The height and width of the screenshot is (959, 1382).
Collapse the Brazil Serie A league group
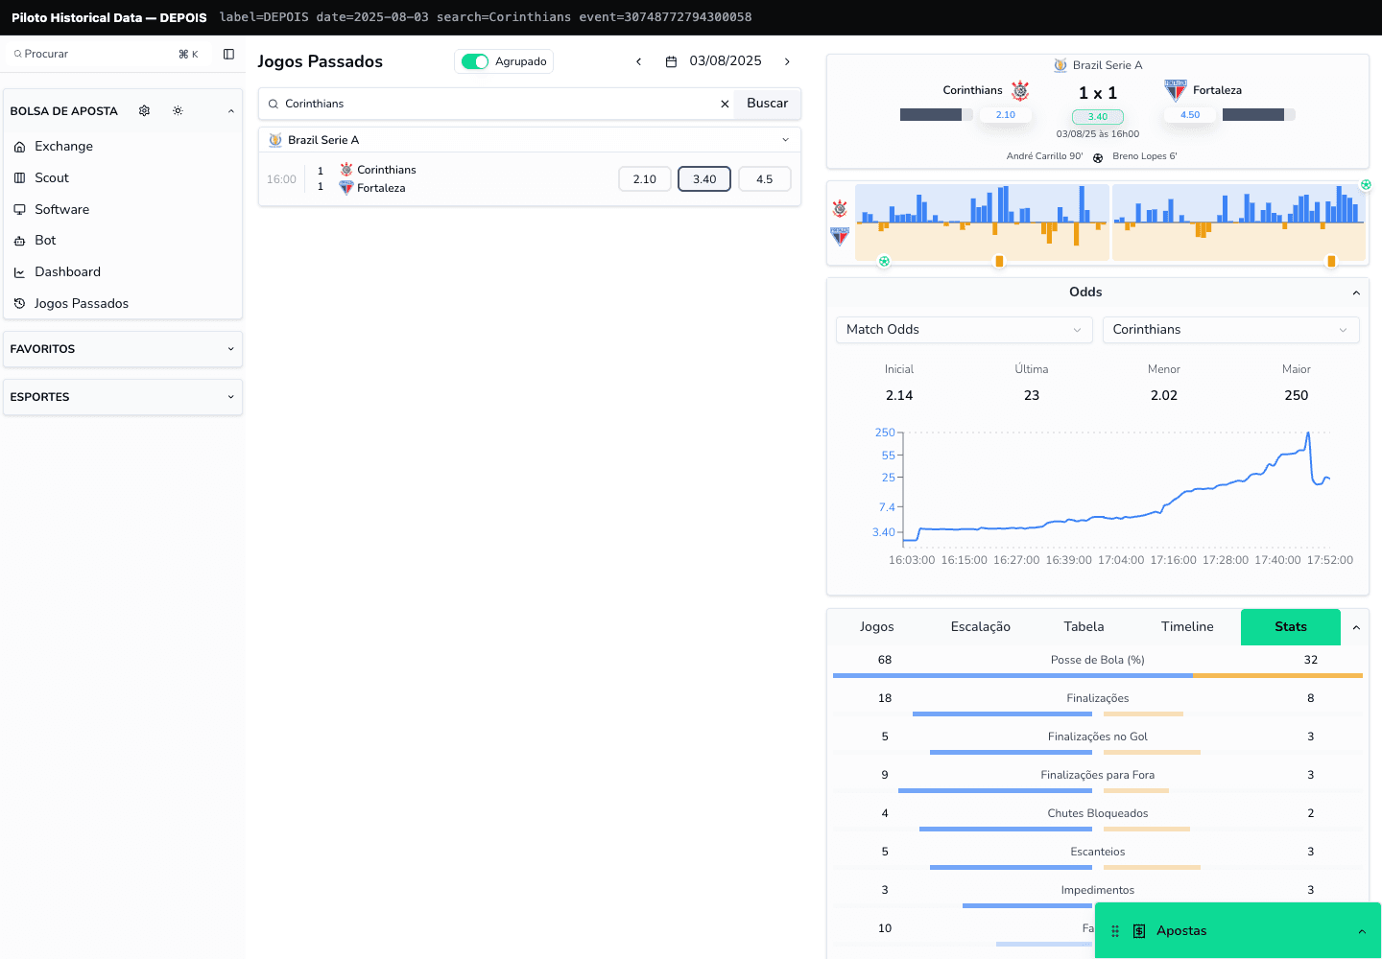tap(785, 140)
